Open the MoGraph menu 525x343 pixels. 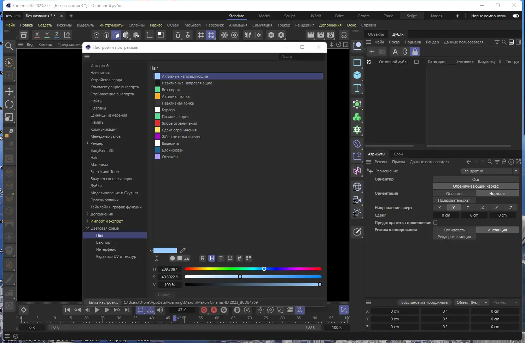pos(193,25)
